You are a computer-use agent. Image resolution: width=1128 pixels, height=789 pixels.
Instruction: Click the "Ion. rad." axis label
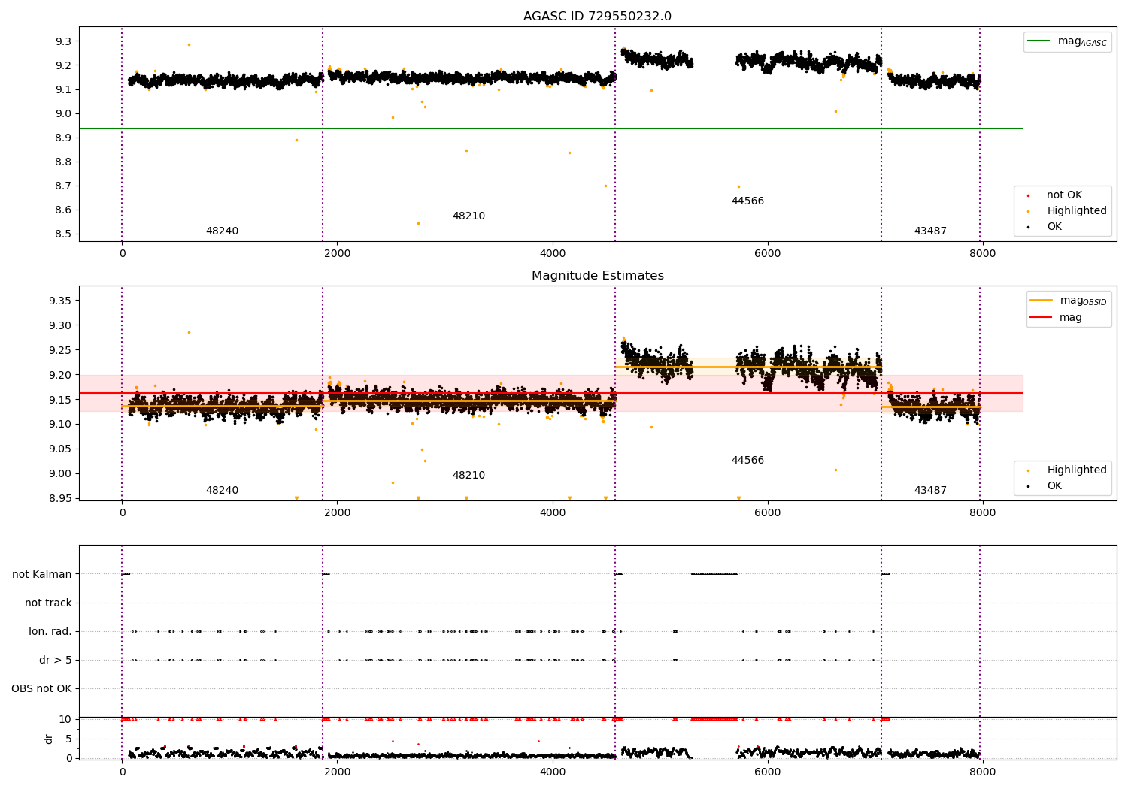(x=50, y=631)
